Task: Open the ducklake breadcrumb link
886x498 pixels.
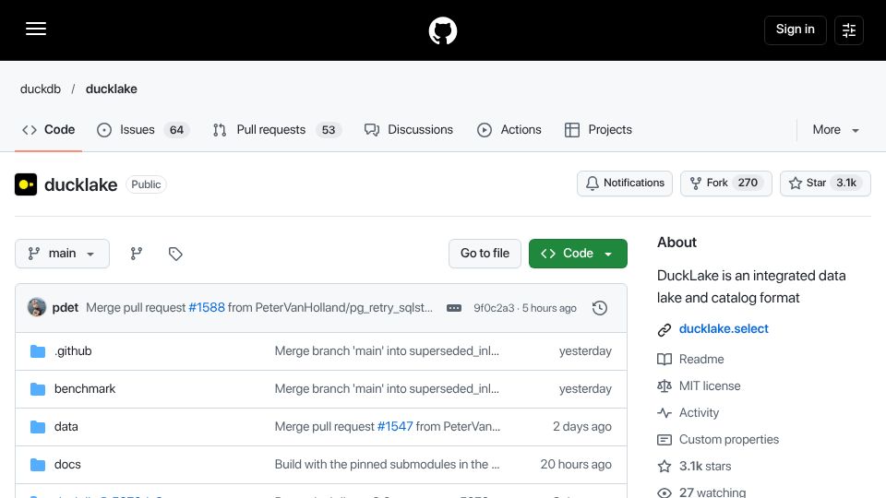Action: (x=112, y=89)
